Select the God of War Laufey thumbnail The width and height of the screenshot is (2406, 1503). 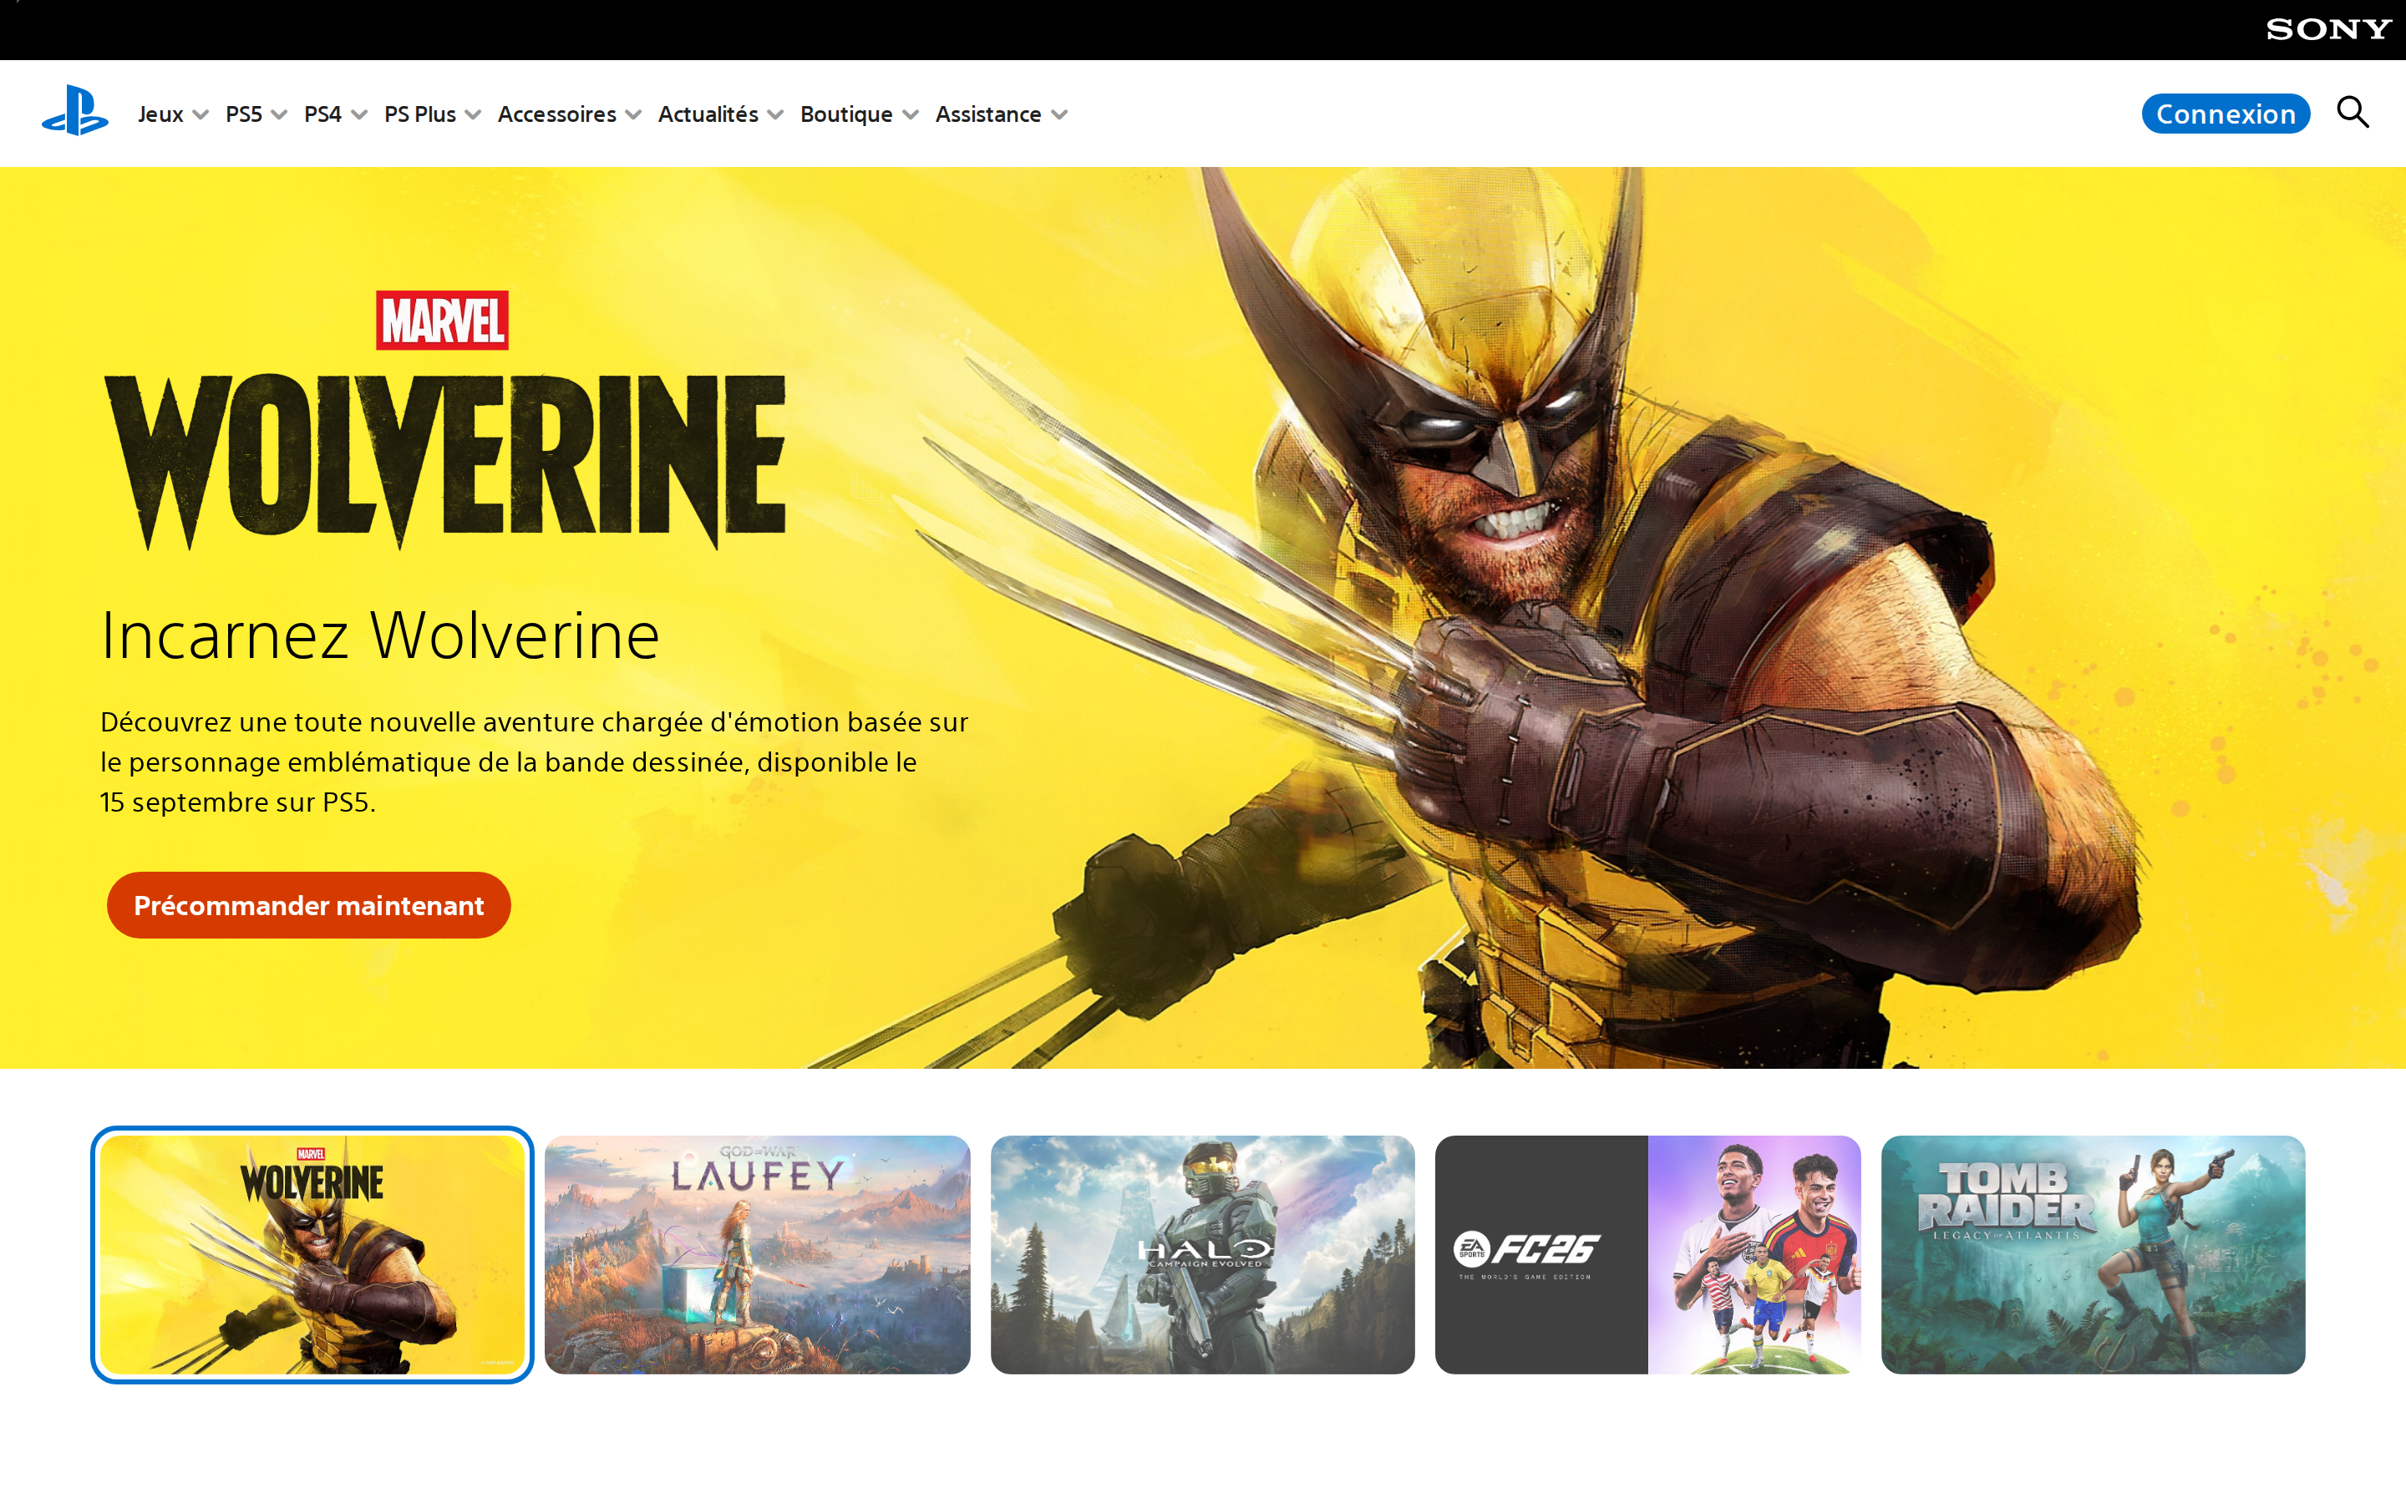pyautogui.click(x=758, y=1254)
